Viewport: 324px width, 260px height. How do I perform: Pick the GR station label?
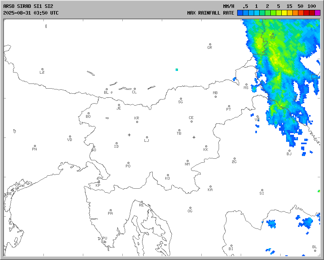pos(210,48)
